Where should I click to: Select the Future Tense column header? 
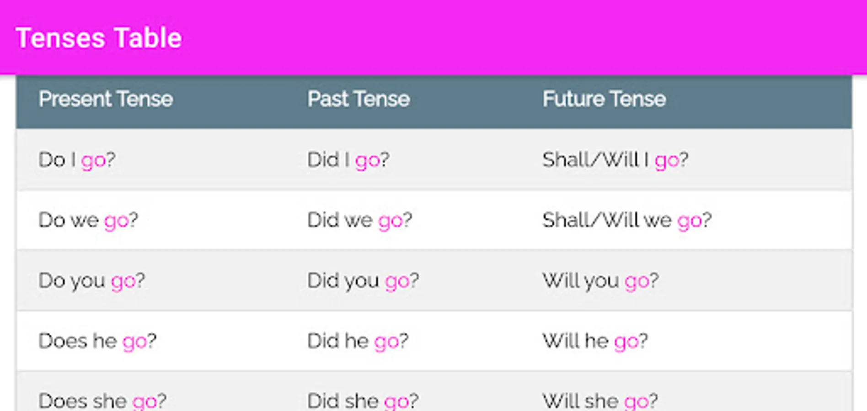tap(604, 99)
